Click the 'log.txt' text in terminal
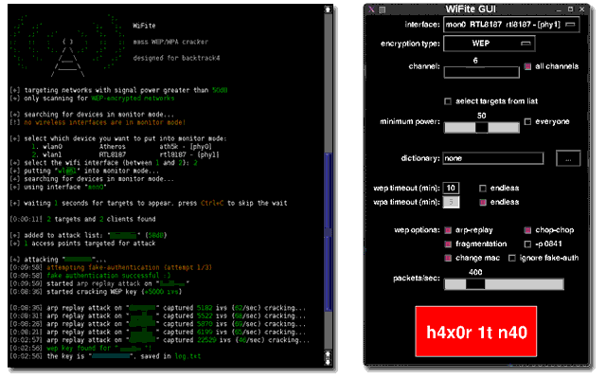606x379 pixels. (187, 356)
